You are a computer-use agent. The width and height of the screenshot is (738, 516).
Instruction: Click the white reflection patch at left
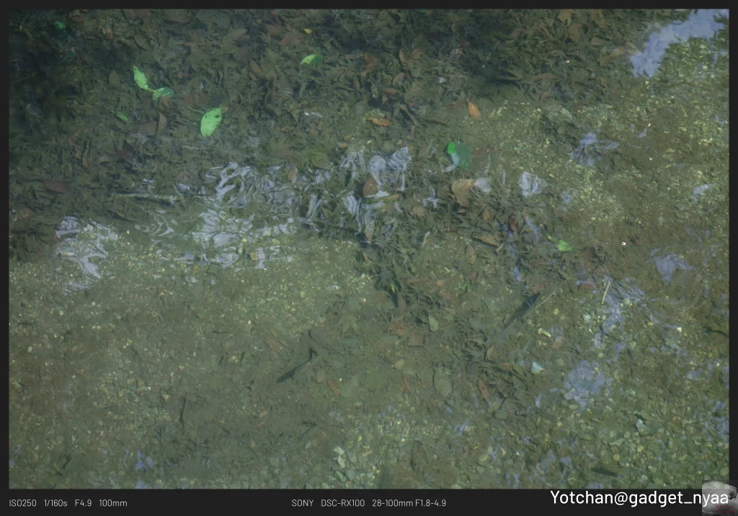[x=83, y=245]
